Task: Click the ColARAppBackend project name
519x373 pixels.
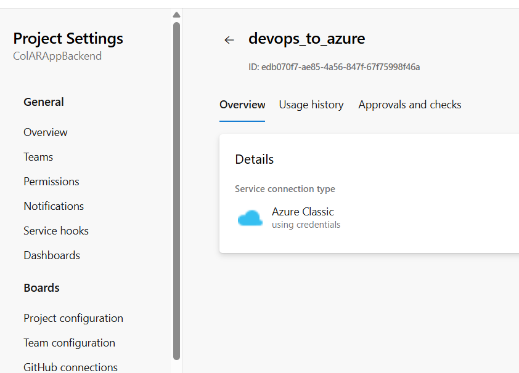Action: 57,56
